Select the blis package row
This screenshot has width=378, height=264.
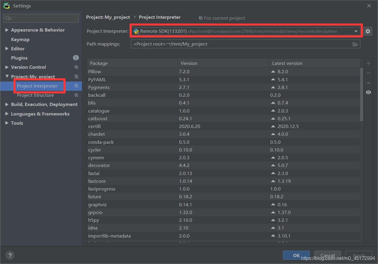(x=223, y=103)
